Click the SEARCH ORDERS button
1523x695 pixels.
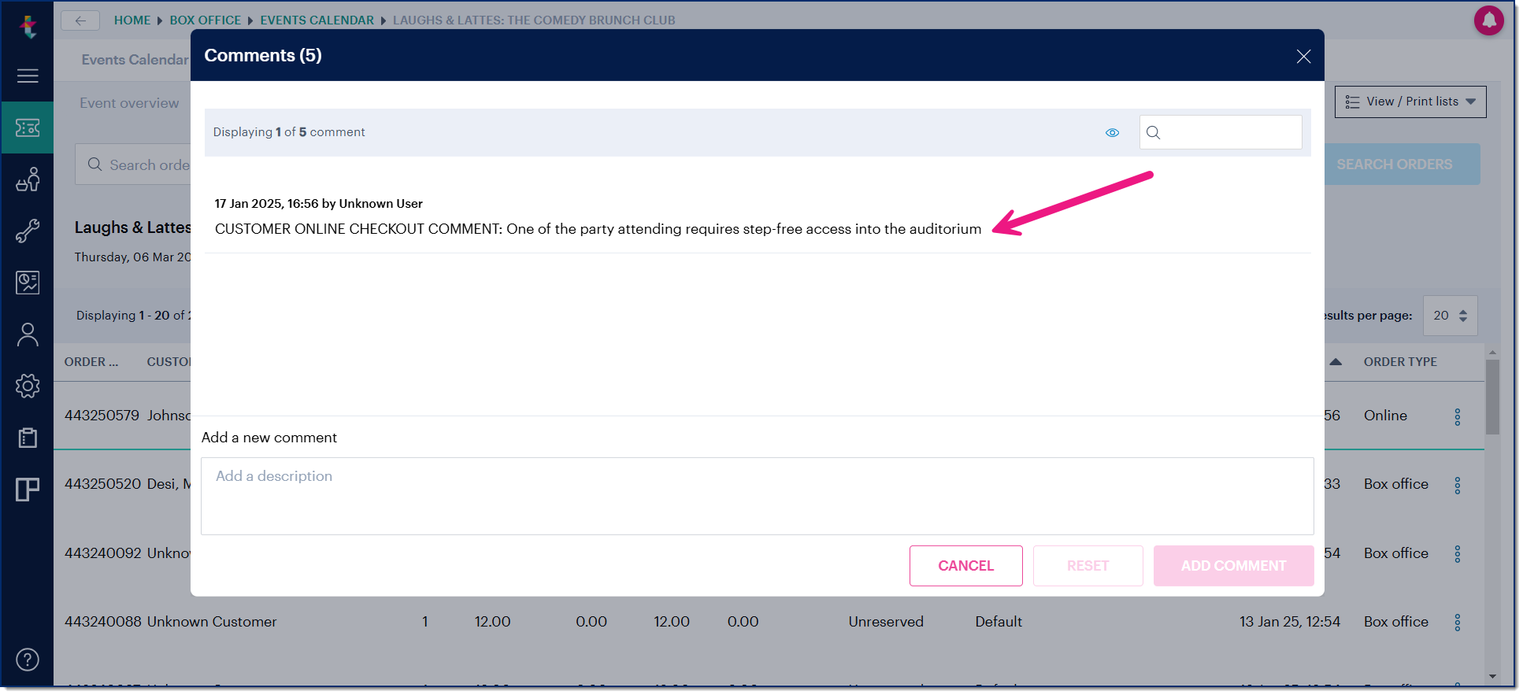1402,165
